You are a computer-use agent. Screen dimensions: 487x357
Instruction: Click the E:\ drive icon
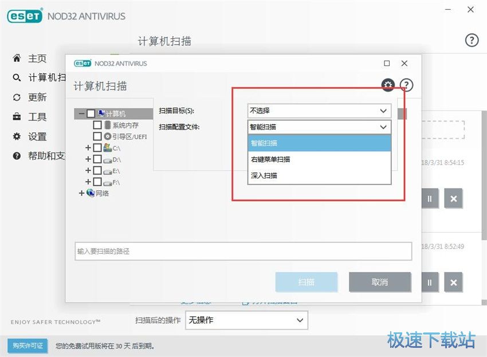pyautogui.click(x=108, y=171)
